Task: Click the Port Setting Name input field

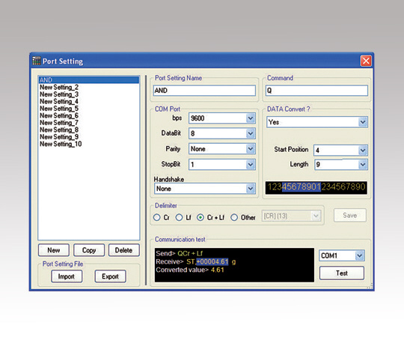Action: click(x=204, y=91)
